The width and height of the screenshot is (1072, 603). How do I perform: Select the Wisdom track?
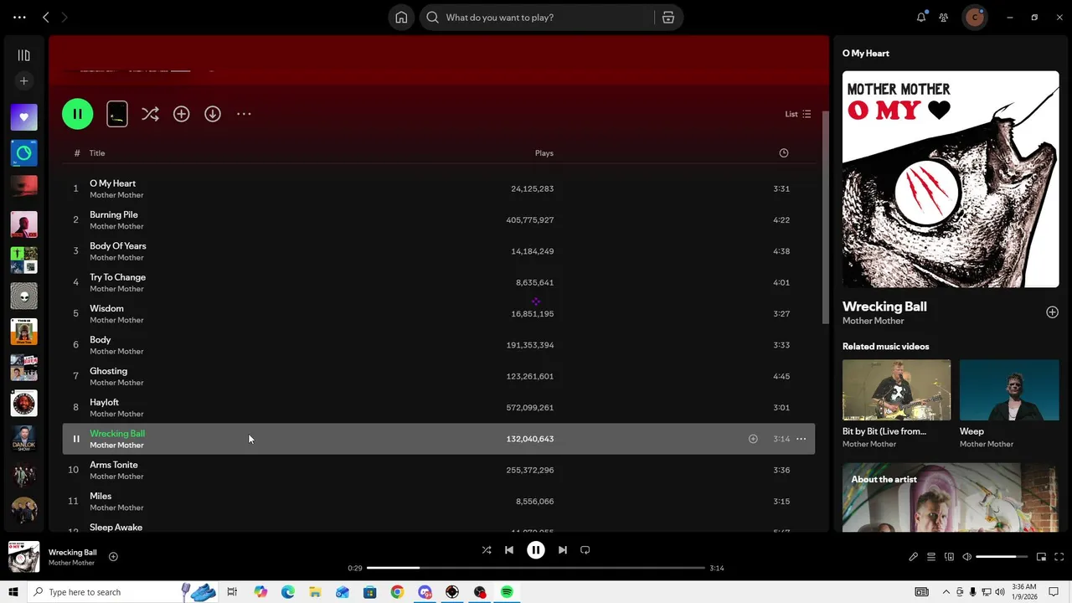439,313
